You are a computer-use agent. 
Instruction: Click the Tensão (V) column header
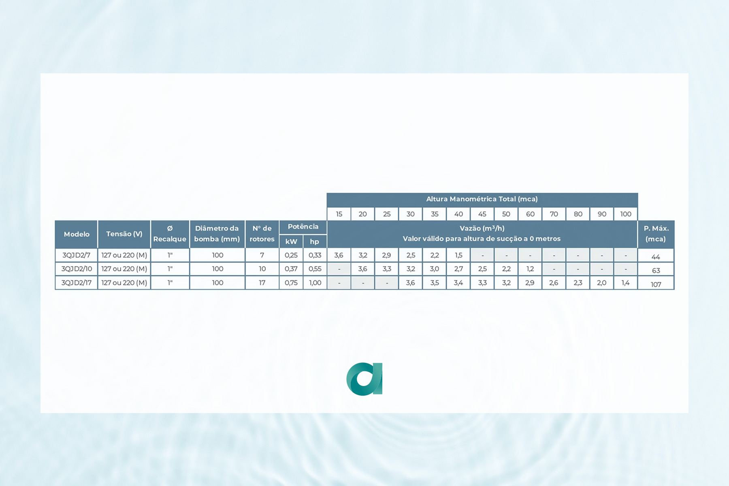tap(124, 234)
